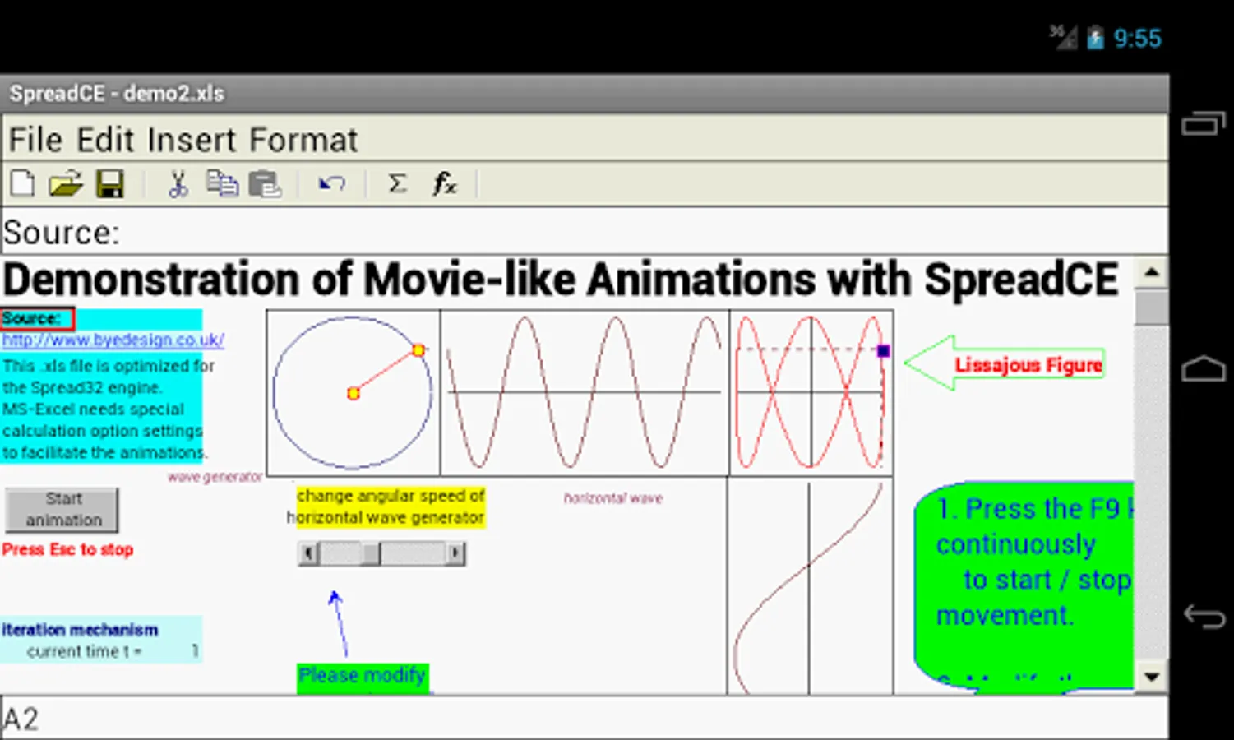Select the current time t = cell
Viewport: 1234px width, 740px height.
[84, 651]
